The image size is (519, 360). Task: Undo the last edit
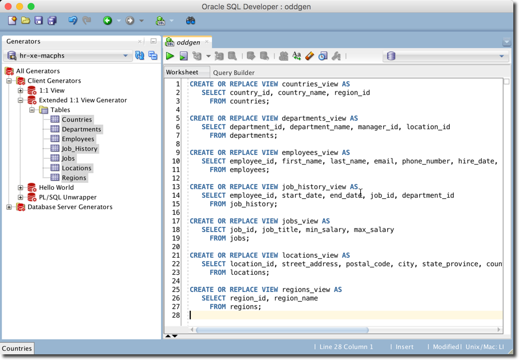point(73,21)
